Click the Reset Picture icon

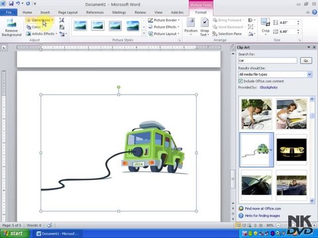tap(63, 34)
